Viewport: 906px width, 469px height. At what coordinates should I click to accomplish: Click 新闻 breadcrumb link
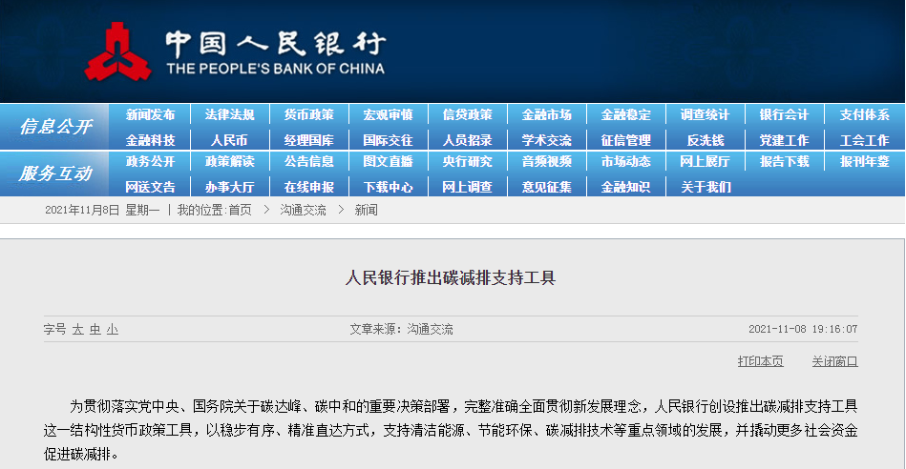(x=366, y=210)
